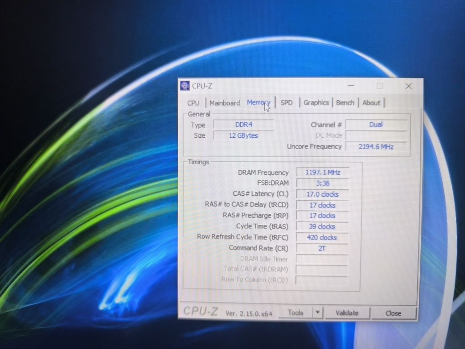Image resolution: width=465 pixels, height=349 pixels.
Task: Click the tRP 17 clocks value
Action: (322, 216)
